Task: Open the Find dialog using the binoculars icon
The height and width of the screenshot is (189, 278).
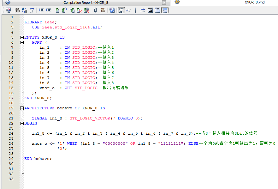Action: coord(17,10)
